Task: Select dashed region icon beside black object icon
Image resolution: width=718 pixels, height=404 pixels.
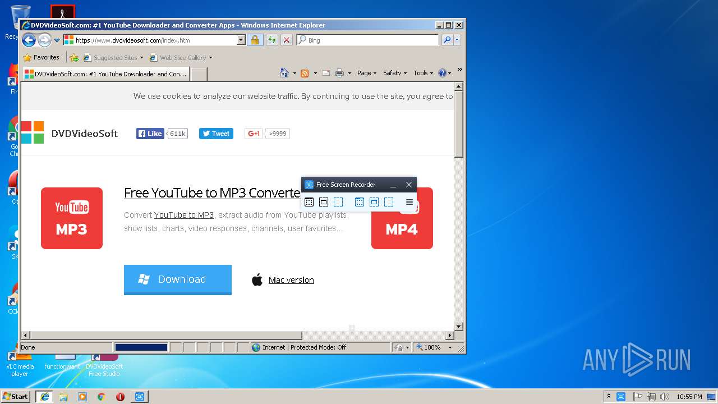Action: (338, 202)
